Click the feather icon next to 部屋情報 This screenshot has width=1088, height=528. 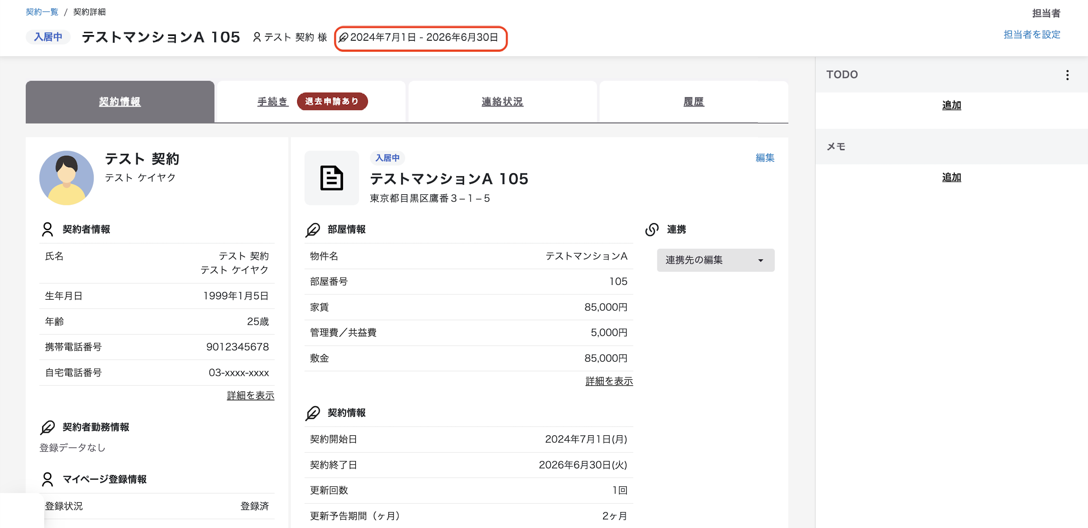click(313, 229)
